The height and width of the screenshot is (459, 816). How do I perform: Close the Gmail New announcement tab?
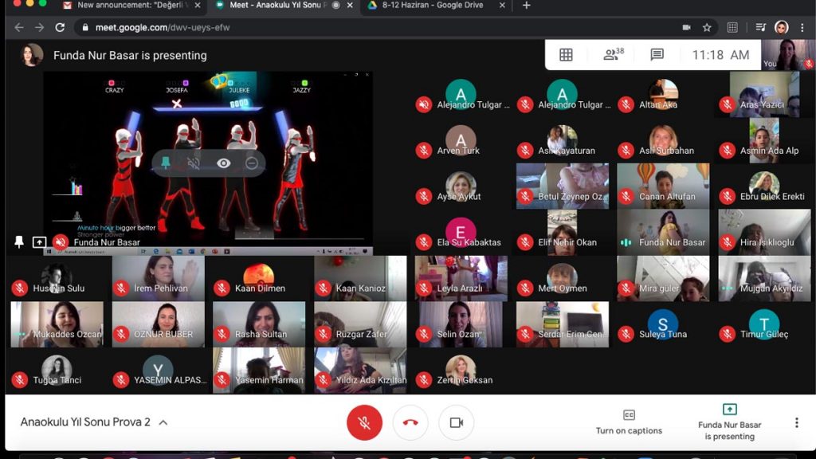(x=198, y=6)
